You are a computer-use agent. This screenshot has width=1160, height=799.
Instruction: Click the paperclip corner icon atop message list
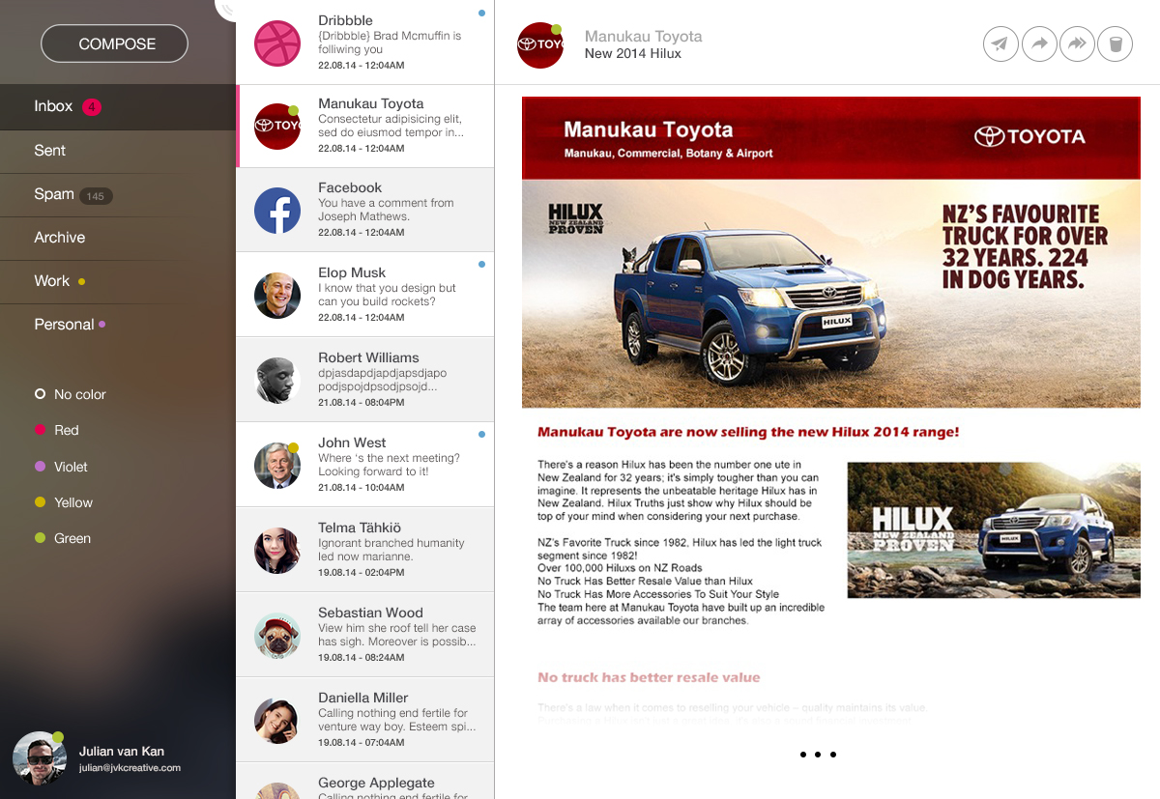click(x=226, y=10)
